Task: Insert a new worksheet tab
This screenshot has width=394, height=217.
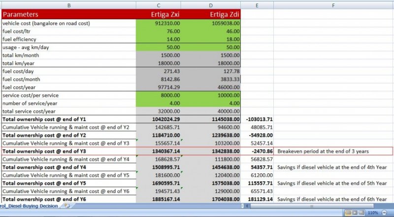Action: [x=67, y=206]
